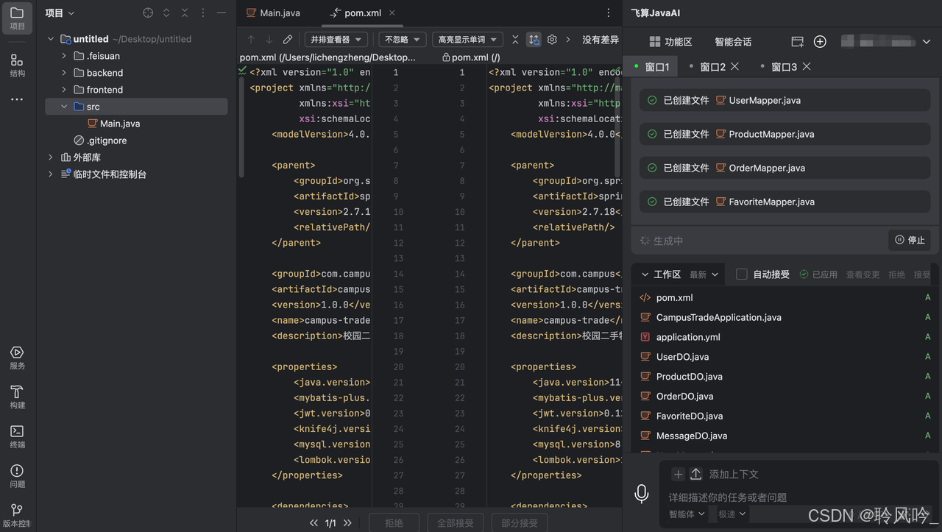Viewport: 942px width, 532px height.
Task: Collapse the workspace section
Action: coord(645,274)
